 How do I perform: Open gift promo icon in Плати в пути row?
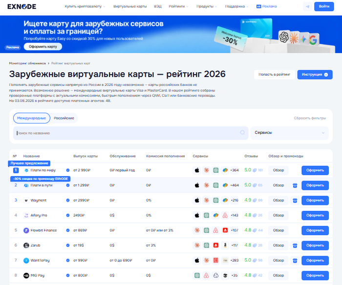pyautogui.click(x=295, y=185)
